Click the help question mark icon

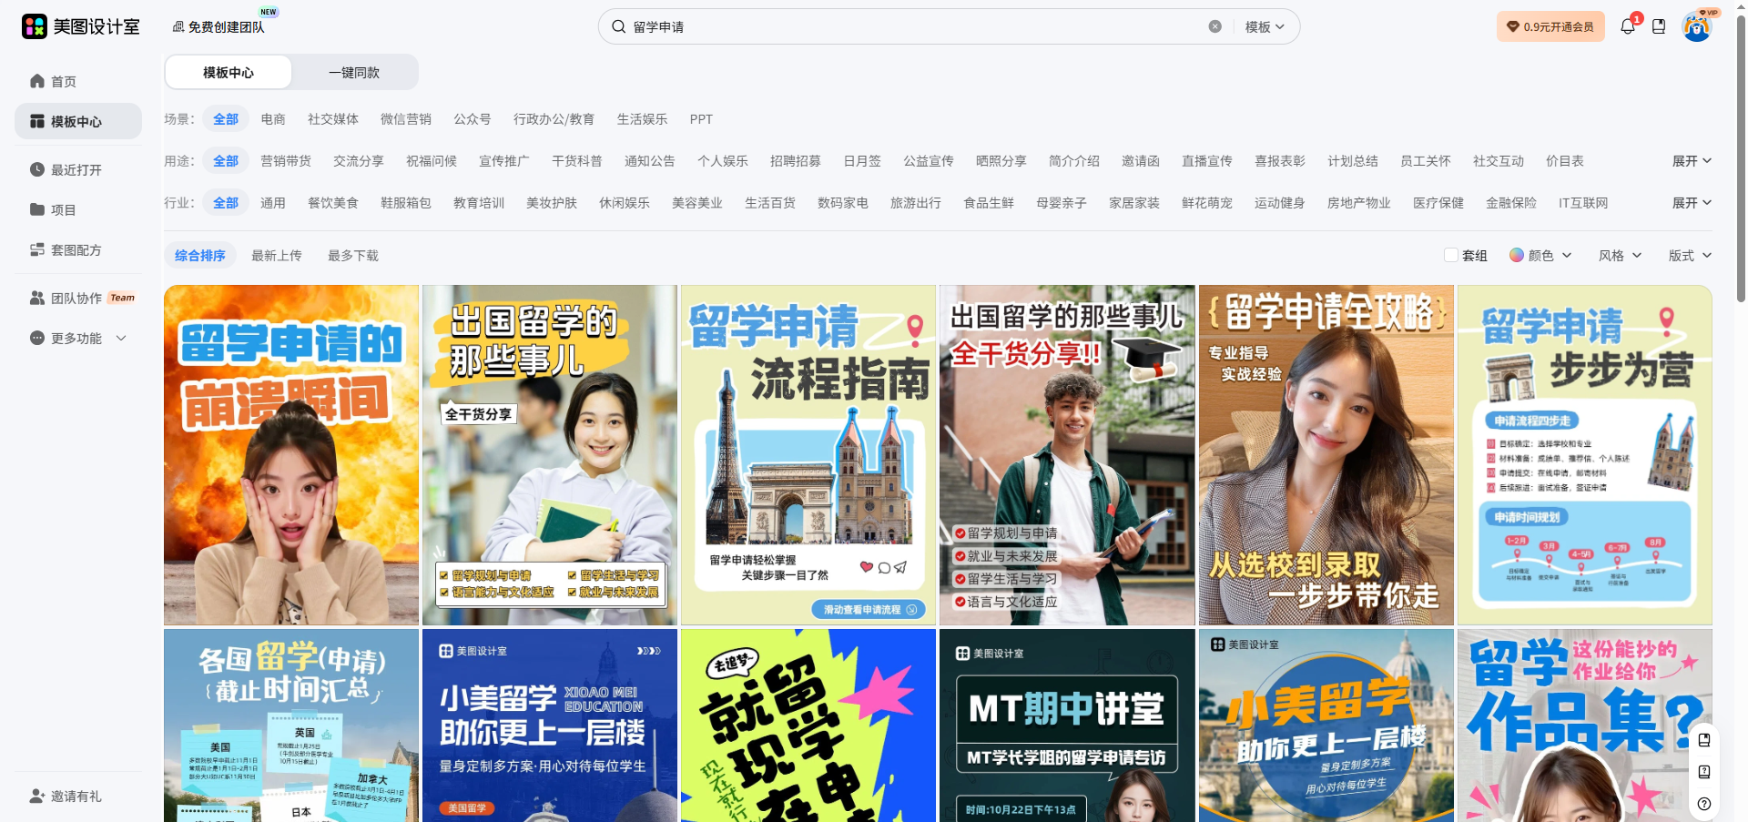point(1704,804)
